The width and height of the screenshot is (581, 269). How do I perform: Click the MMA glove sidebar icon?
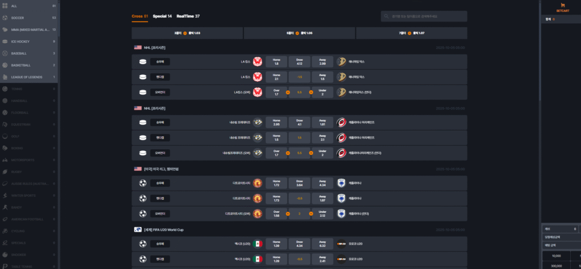(x=5, y=30)
